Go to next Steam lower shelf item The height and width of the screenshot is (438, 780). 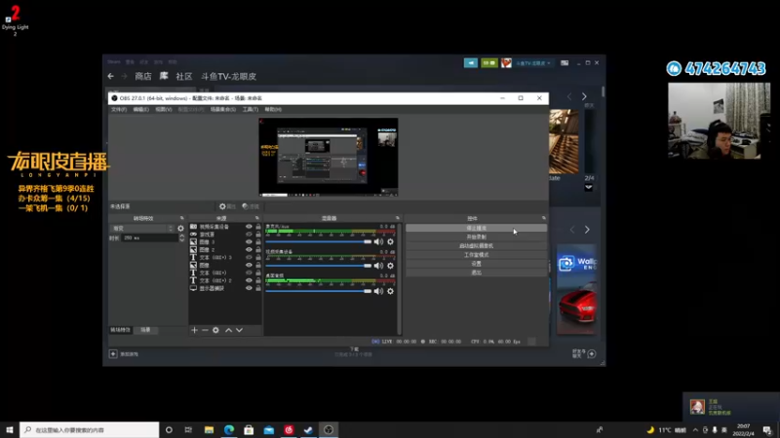(x=587, y=230)
